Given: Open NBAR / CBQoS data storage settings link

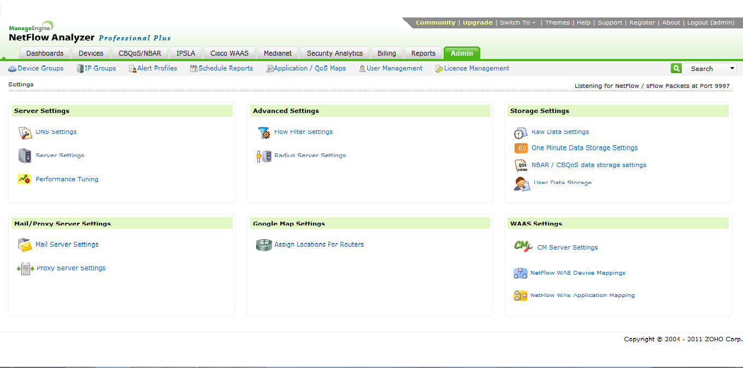Looking at the screenshot, I should (589, 165).
